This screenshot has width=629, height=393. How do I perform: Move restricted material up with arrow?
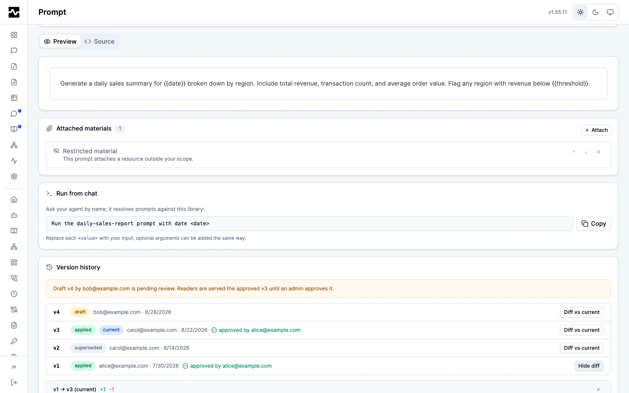click(x=574, y=152)
